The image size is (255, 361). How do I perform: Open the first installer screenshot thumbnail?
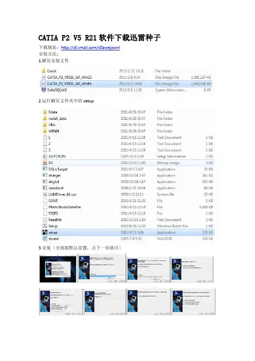click(x=58, y=268)
